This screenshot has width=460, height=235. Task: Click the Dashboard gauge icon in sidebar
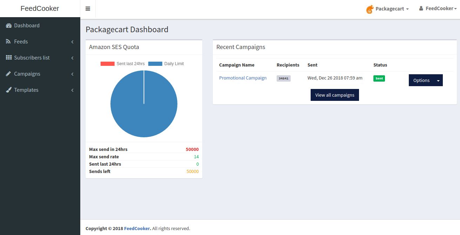tap(9, 26)
